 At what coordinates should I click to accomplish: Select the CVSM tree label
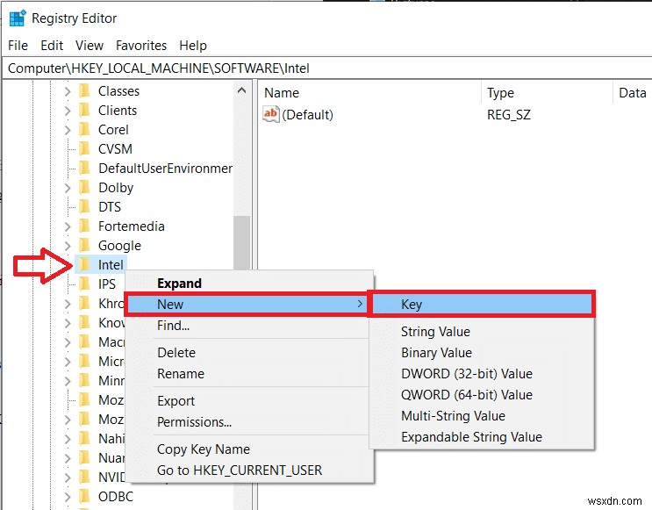point(115,149)
